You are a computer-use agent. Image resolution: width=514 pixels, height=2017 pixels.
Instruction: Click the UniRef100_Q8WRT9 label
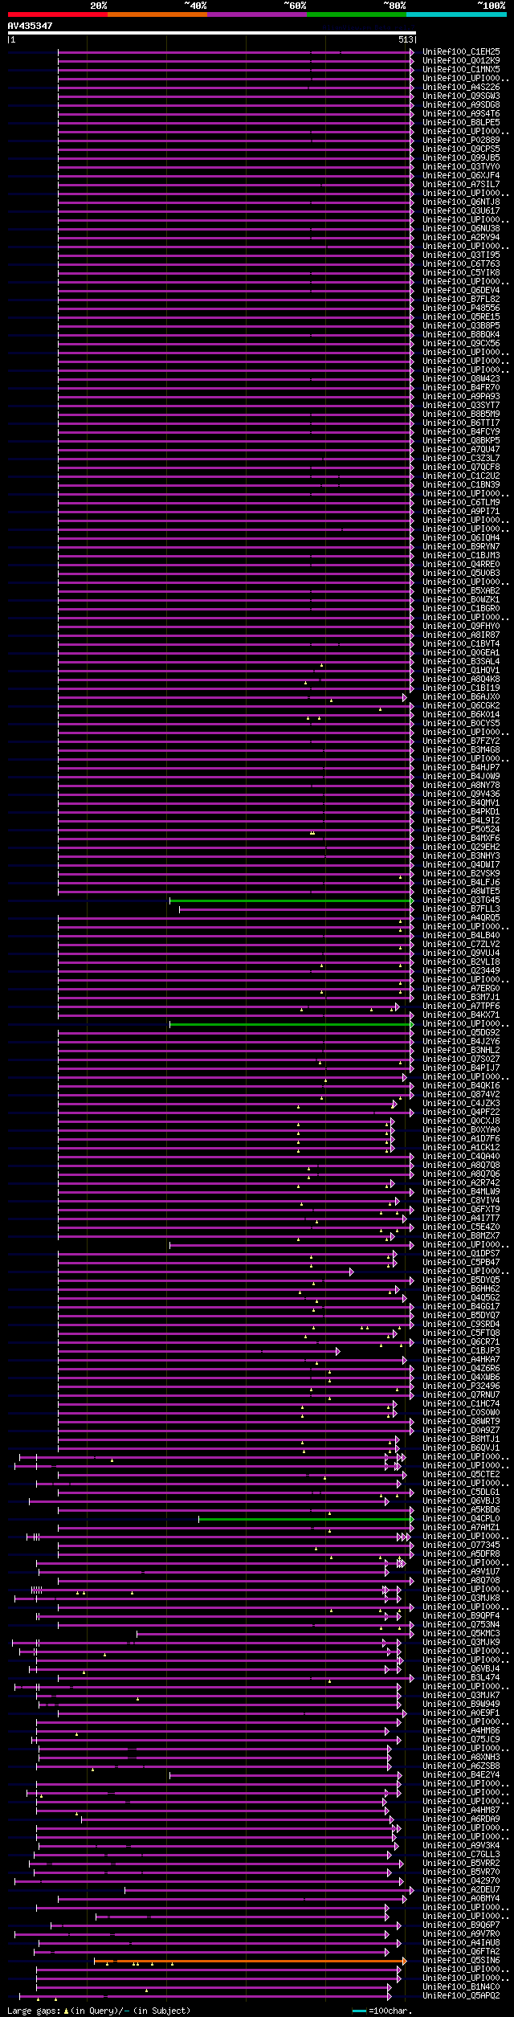click(x=461, y=1421)
